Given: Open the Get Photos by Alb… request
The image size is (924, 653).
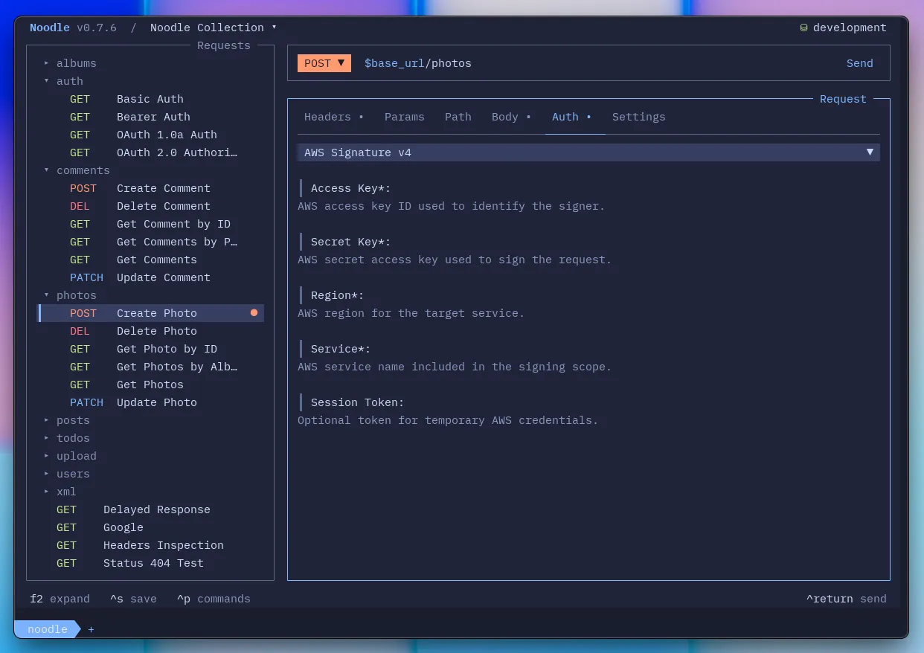Looking at the screenshot, I should coord(150,367).
